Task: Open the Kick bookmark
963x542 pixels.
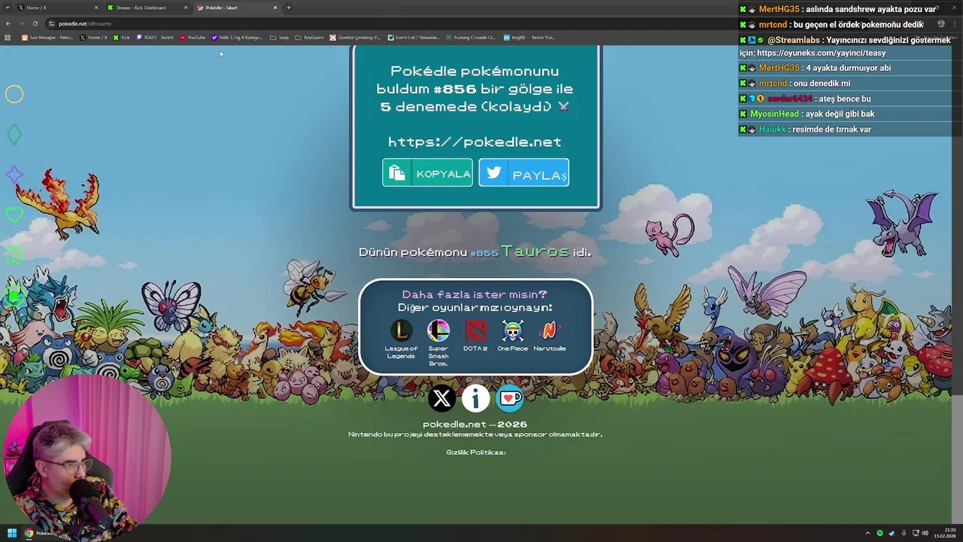Action: coord(121,38)
